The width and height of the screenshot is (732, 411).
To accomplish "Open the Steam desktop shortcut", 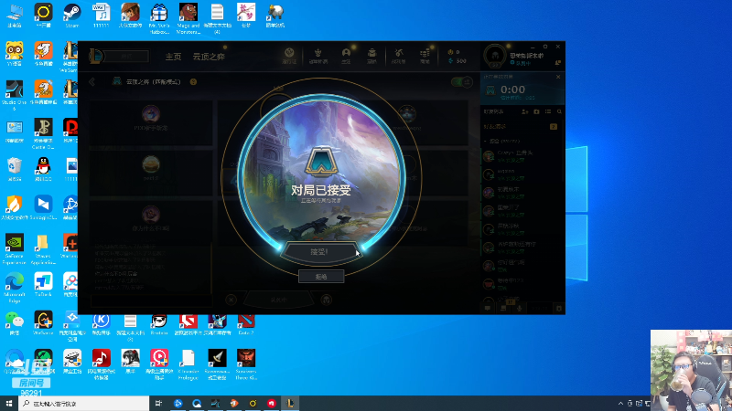I will pyautogui.click(x=72, y=16).
